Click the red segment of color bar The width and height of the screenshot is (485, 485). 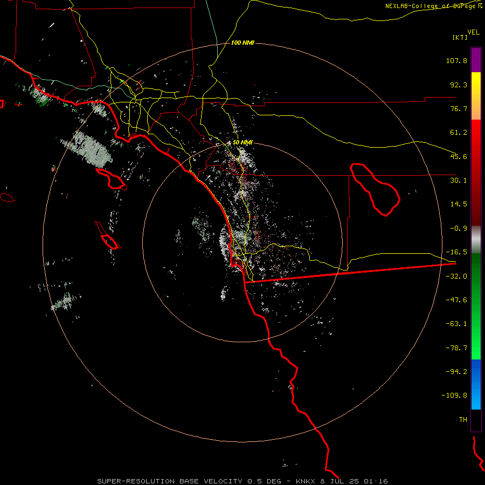[x=476, y=172]
